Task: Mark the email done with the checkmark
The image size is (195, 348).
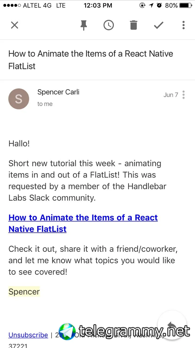Action: [x=158, y=25]
